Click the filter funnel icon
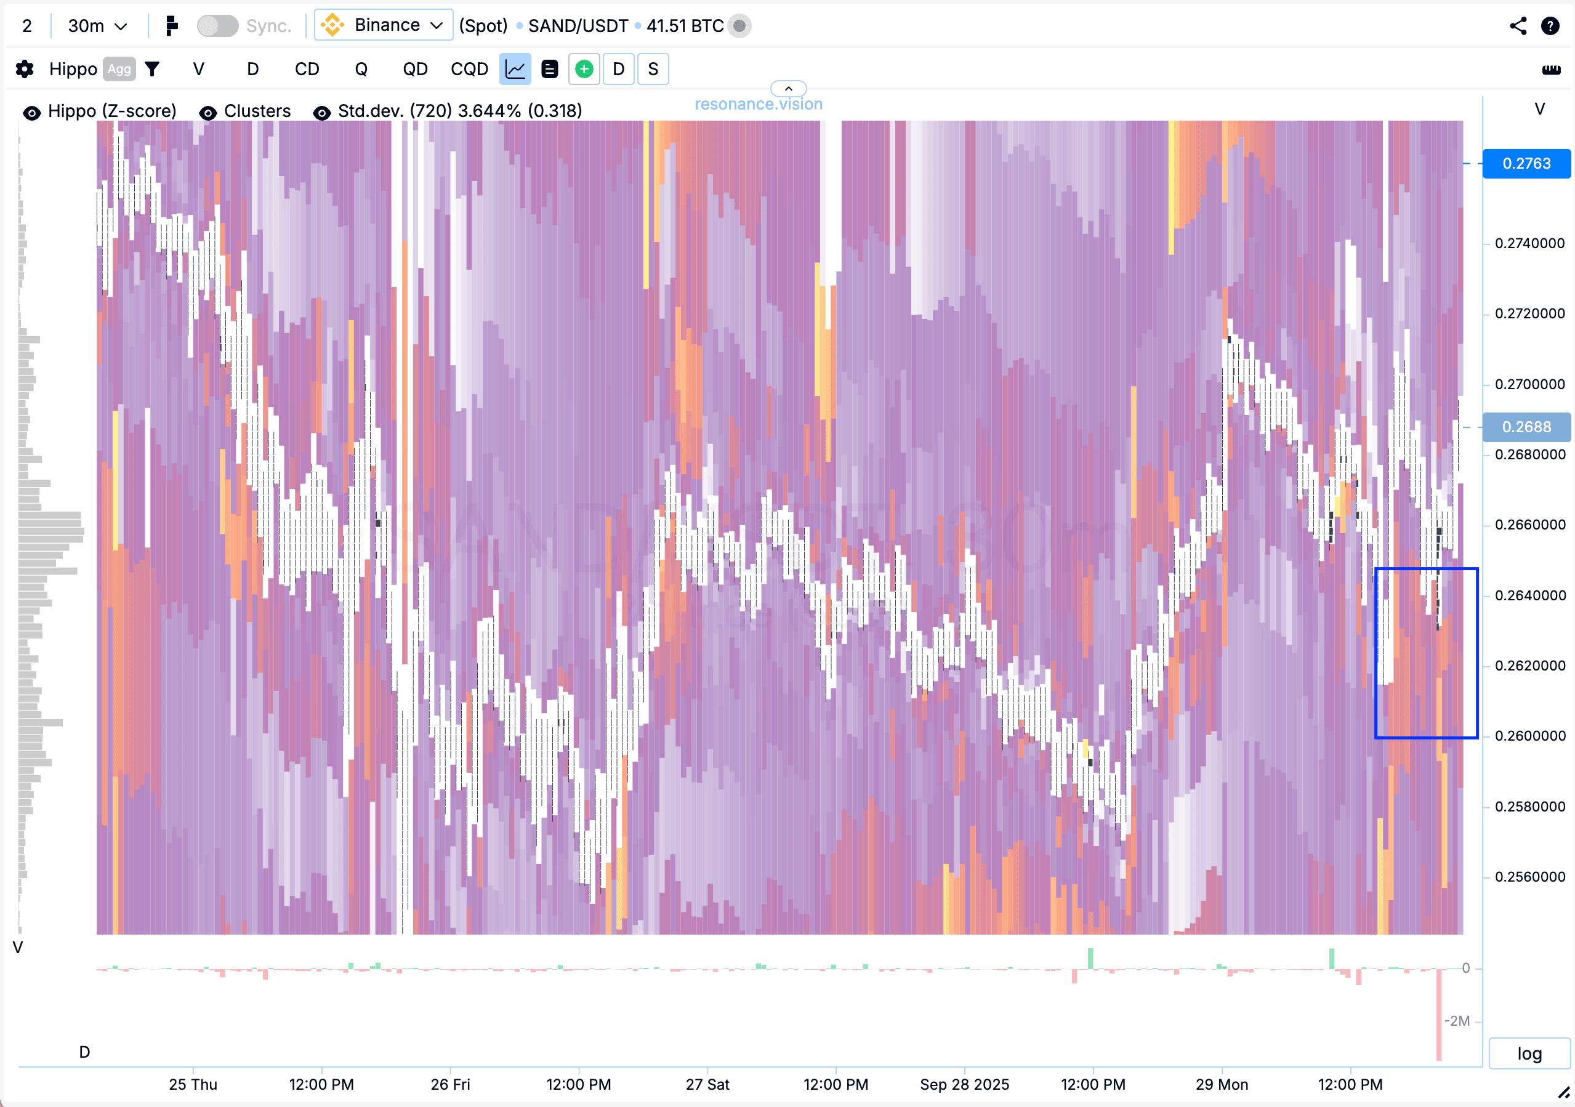 [x=152, y=70]
